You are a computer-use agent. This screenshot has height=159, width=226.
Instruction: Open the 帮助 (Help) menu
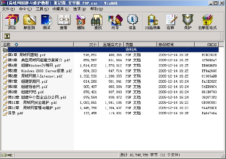click(x=96, y=9)
